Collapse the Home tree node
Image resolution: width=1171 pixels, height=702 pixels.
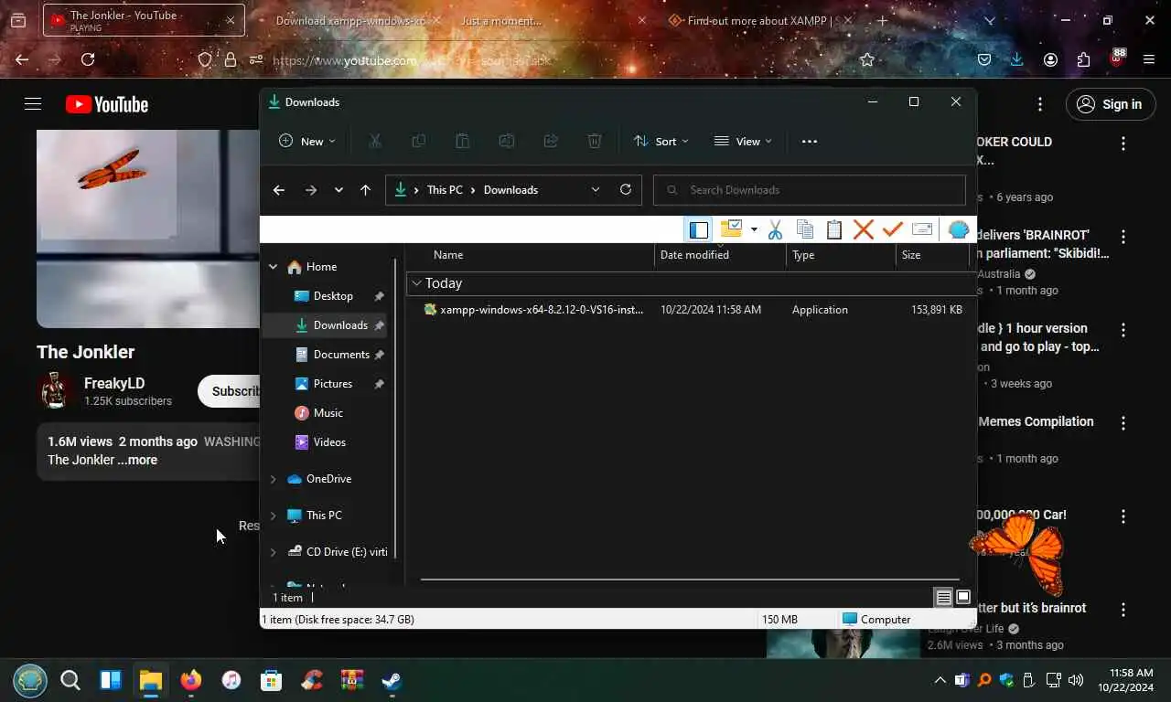tap(273, 267)
